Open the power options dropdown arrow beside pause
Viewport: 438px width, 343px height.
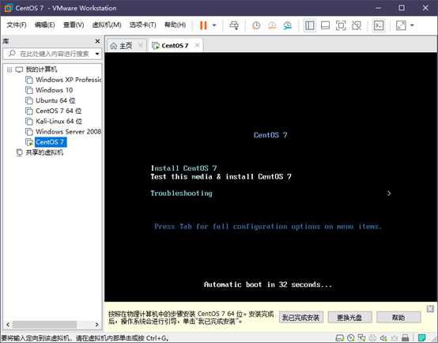214,25
